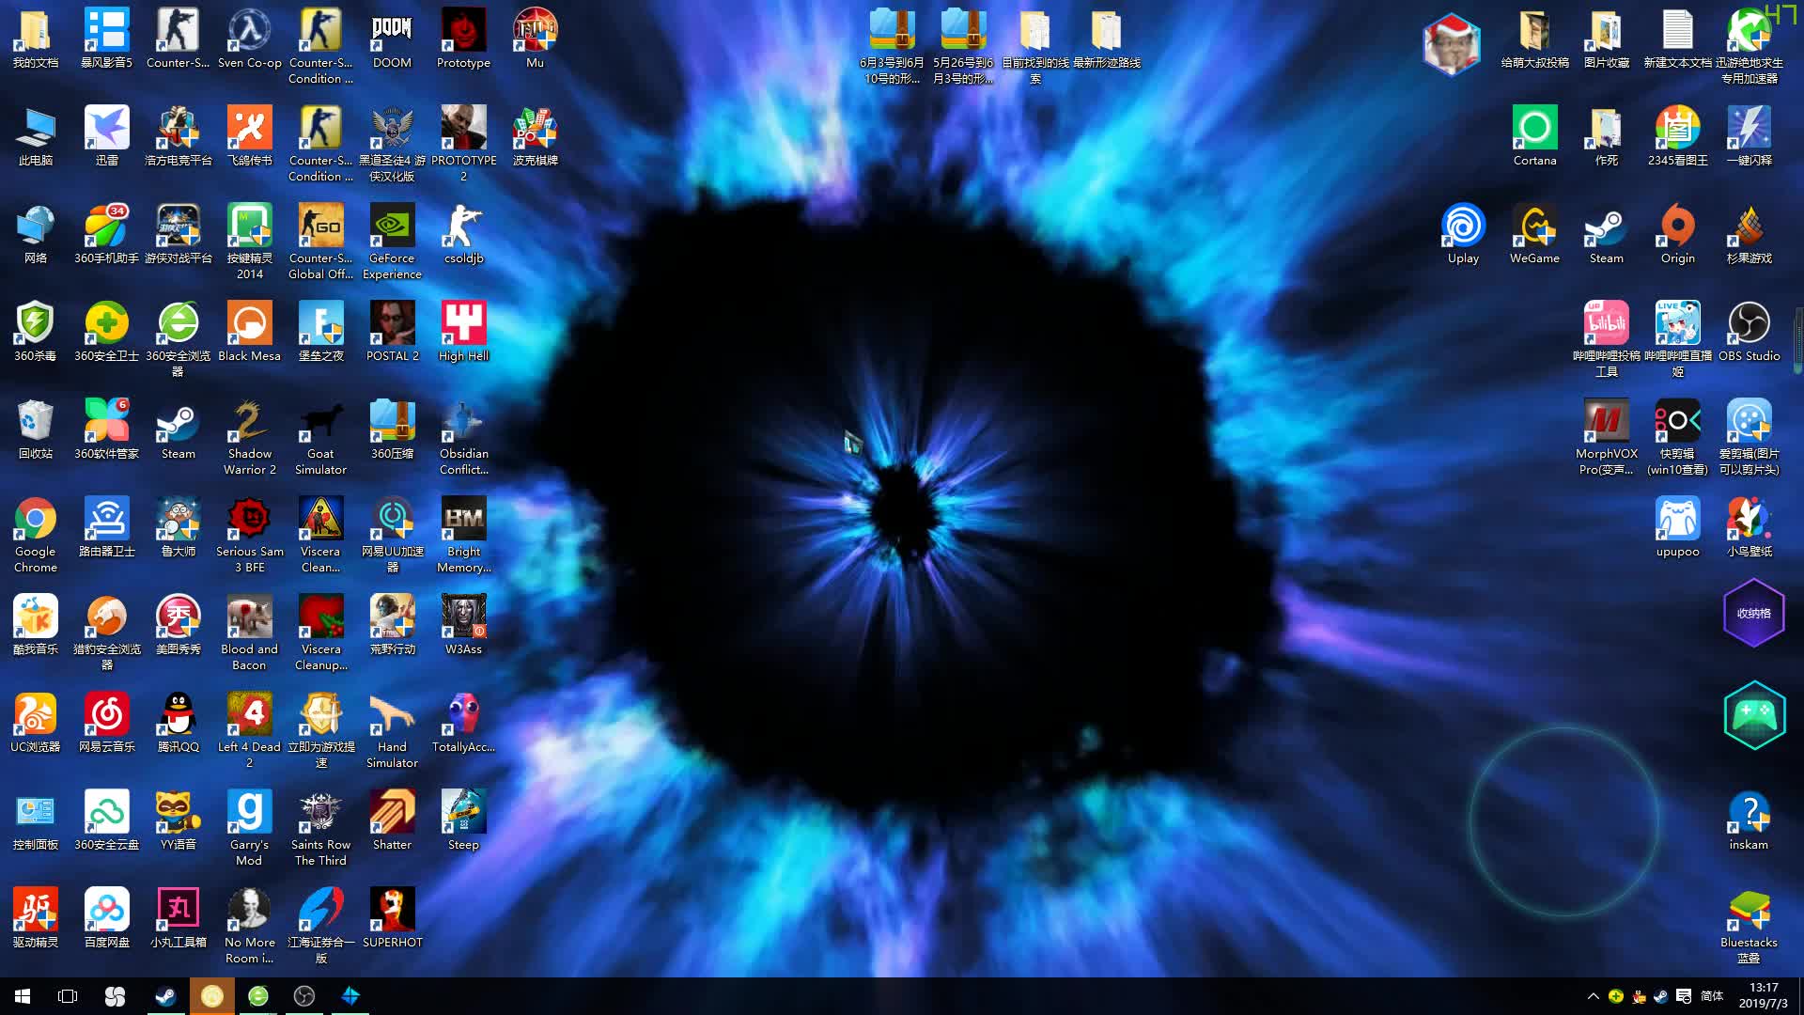Open the Uplay launcher icon
Viewport: 1804px width, 1015px height.
click(x=1463, y=234)
